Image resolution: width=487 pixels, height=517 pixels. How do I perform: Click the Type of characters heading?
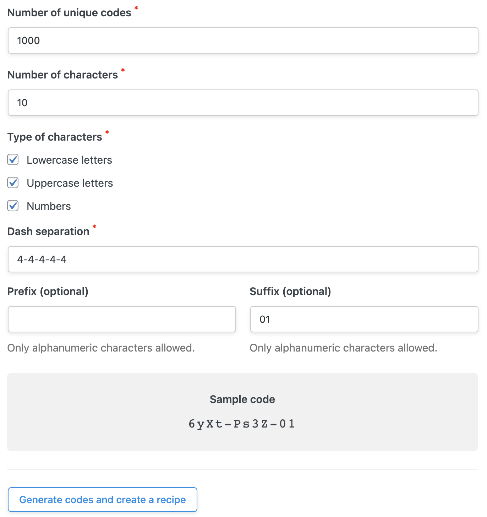(x=55, y=137)
